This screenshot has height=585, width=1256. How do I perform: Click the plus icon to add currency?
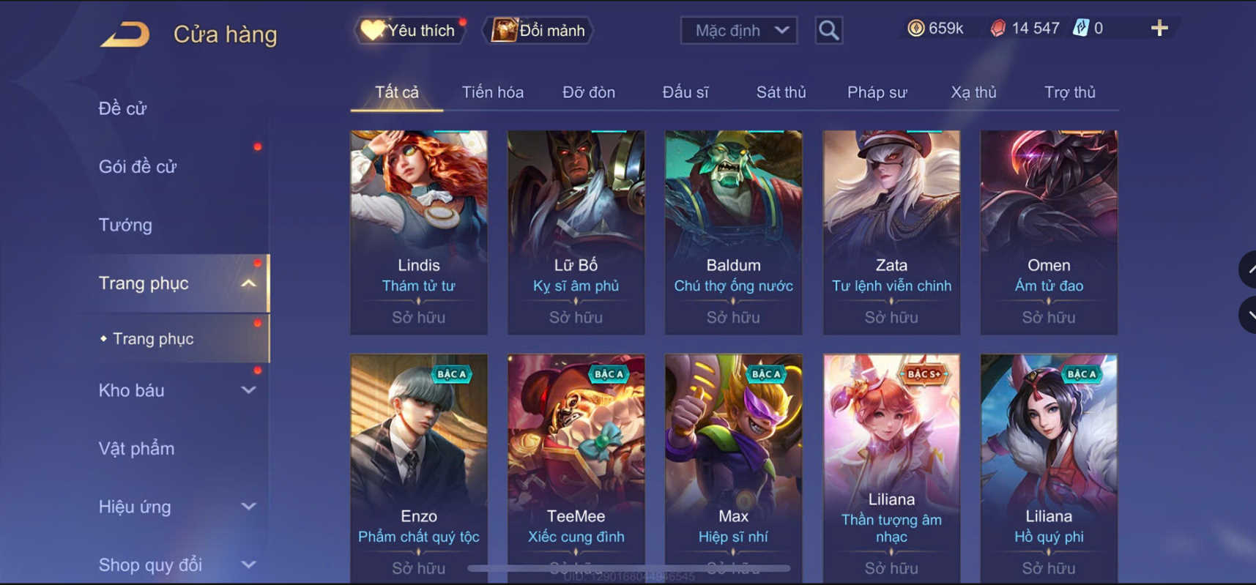(1159, 29)
